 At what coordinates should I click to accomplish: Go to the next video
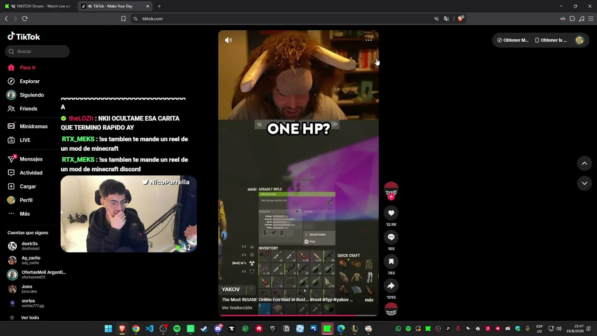tap(584, 183)
